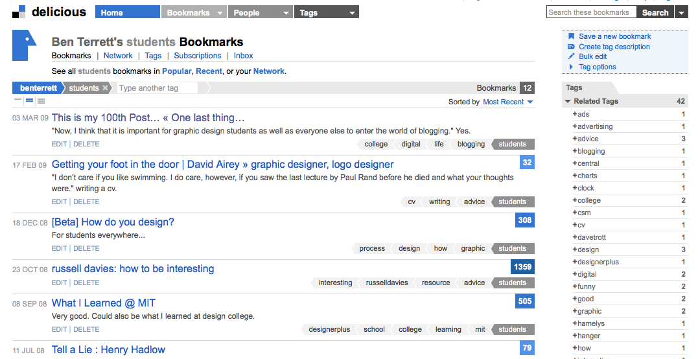Image resolution: width=698 pixels, height=359 pixels.
Task: Click the pencil icon for Bulk edit
Action: point(571,57)
